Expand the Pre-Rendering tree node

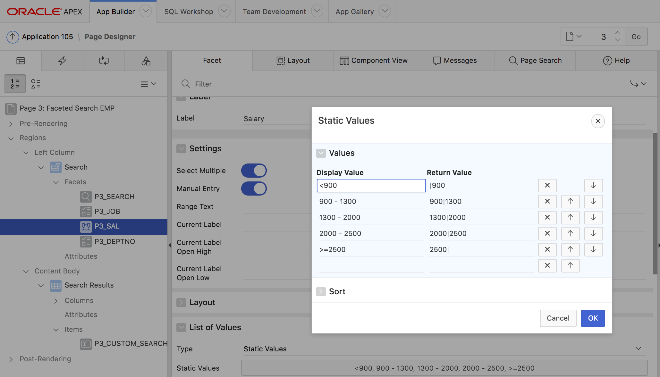[11, 124]
